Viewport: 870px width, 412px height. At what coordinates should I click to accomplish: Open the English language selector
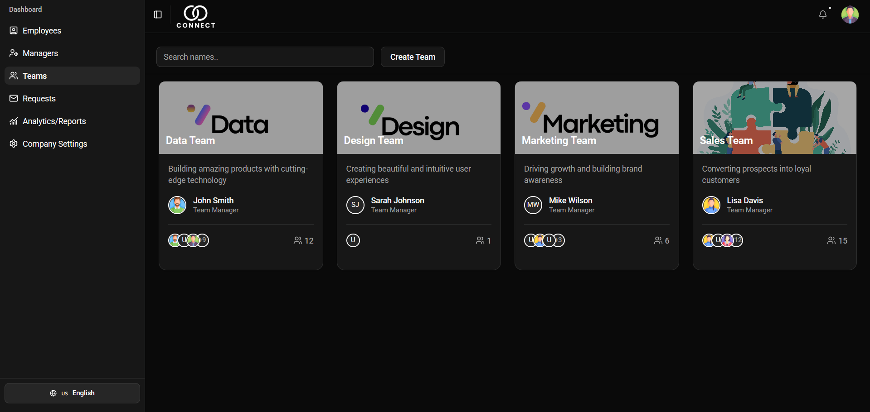(x=73, y=393)
